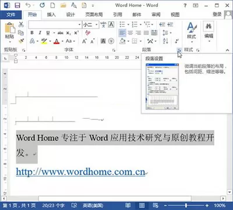Click the page number 第1页,共1页 indicator
233x210 pixels.
coord(19,205)
